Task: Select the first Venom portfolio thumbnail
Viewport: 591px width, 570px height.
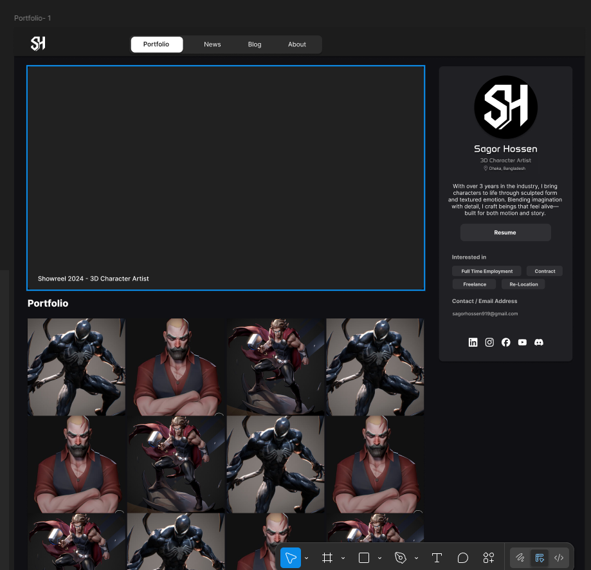Action: (x=77, y=367)
